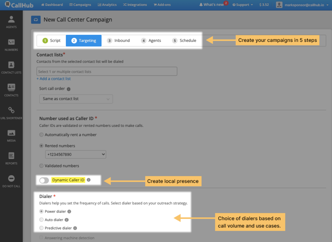The width and height of the screenshot is (332, 242).
Task: Open the Media sidebar section
Action: (11, 136)
